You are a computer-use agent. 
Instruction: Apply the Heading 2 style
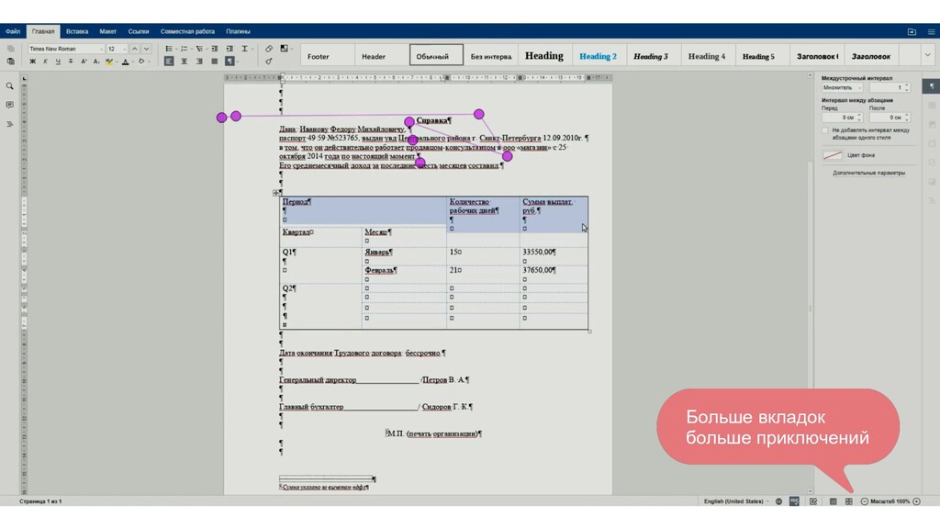(599, 55)
